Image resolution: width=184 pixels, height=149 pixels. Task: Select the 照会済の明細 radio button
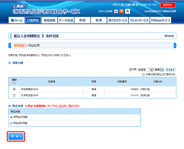click(11, 123)
